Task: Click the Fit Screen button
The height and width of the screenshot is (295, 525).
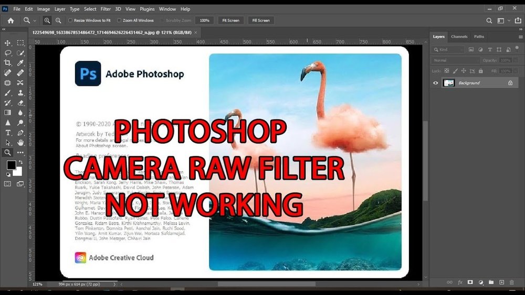Action: (230, 20)
